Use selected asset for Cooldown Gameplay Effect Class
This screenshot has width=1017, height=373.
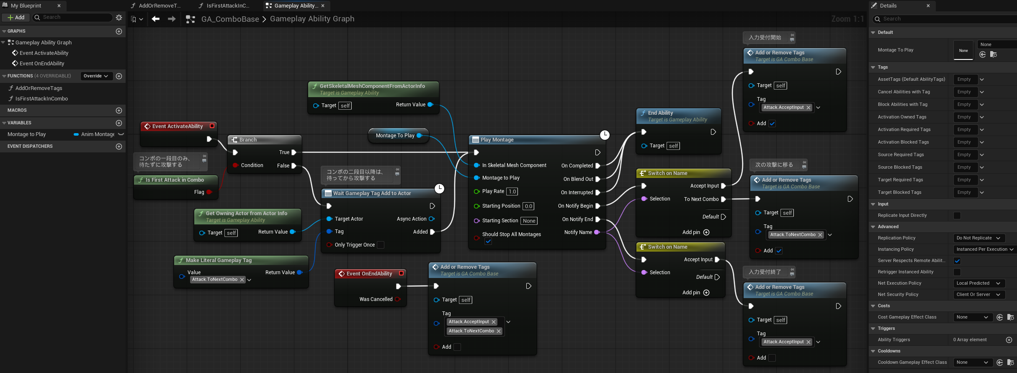click(1000, 363)
